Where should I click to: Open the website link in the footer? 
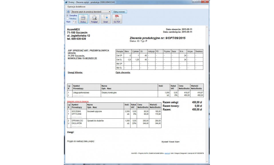pyautogui.click(x=166, y=154)
